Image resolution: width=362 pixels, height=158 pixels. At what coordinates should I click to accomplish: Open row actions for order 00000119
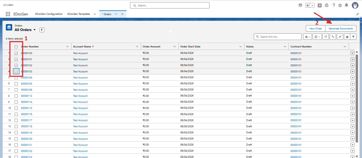point(352,132)
